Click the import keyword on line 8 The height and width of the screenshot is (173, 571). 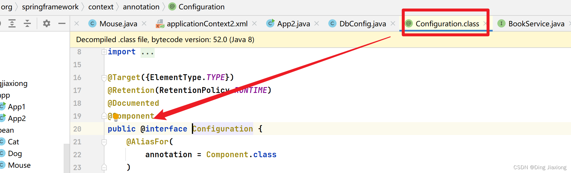click(121, 52)
